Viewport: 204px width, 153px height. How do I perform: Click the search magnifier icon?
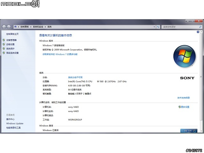tap(200, 27)
